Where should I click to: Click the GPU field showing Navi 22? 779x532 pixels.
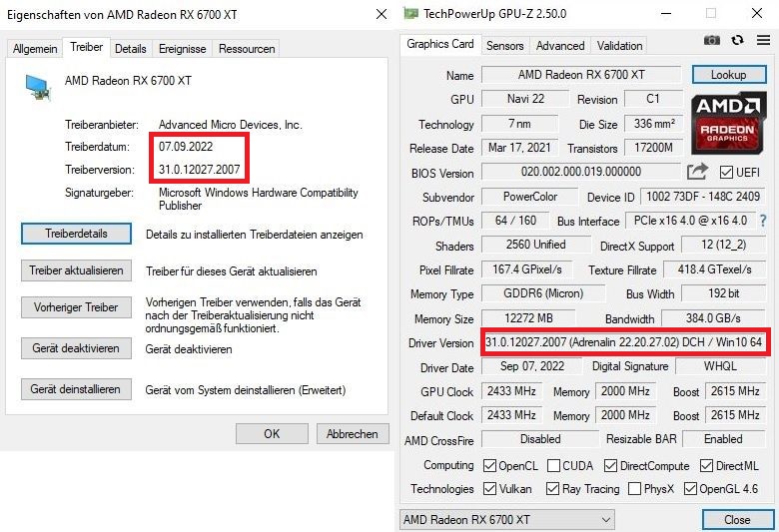point(525,99)
